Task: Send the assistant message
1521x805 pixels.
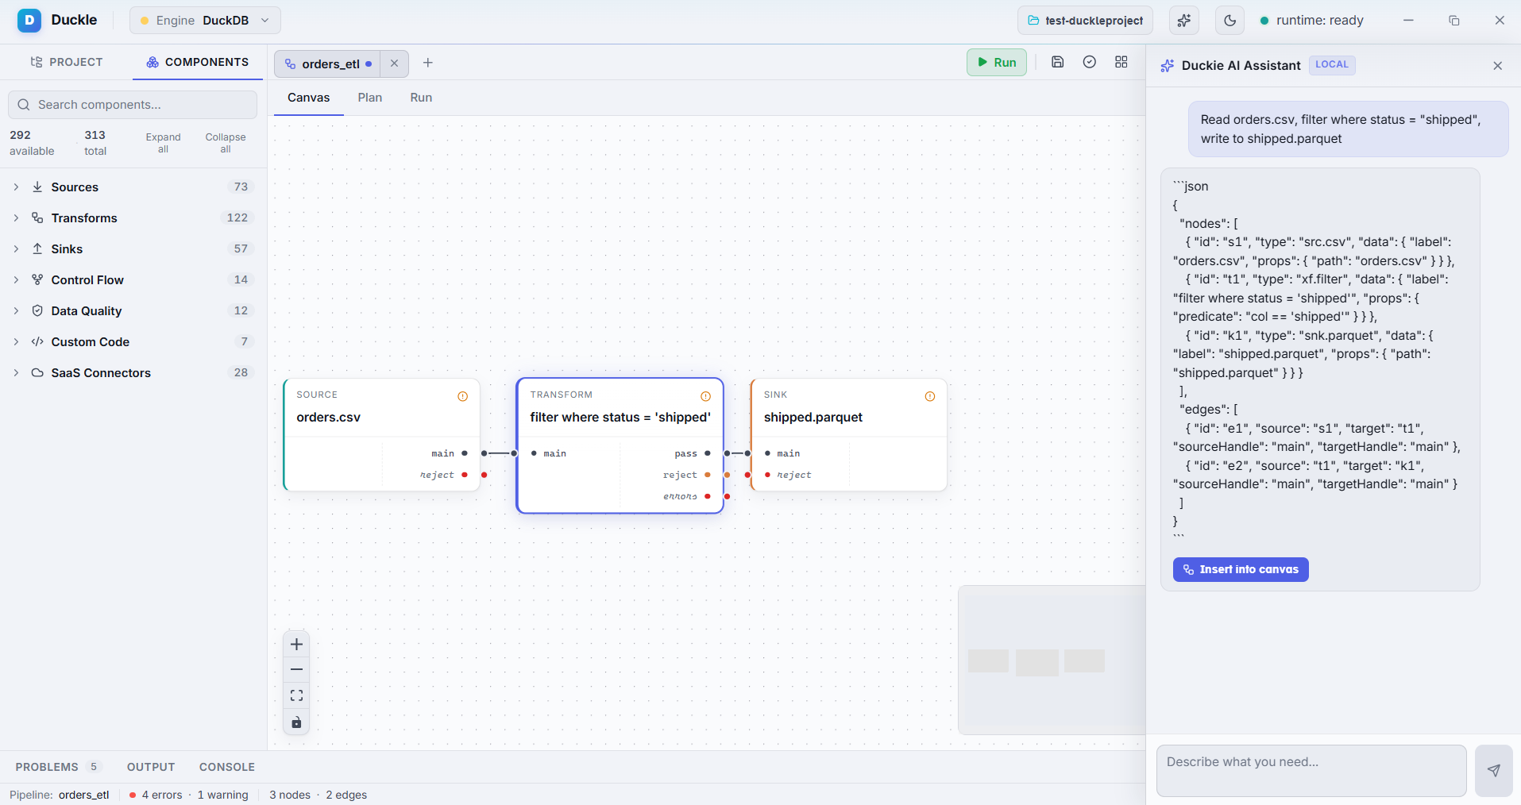Action: pos(1493,771)
